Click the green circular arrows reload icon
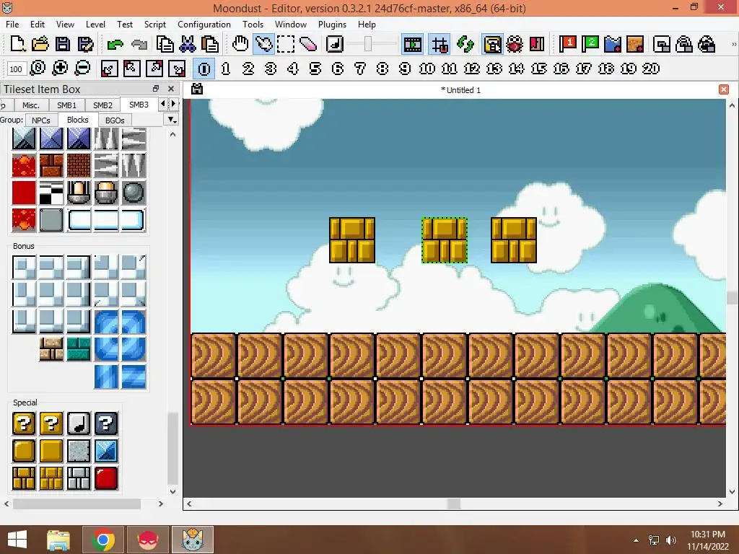The width and height of the screenshot is (739, 554). (465, 44)
